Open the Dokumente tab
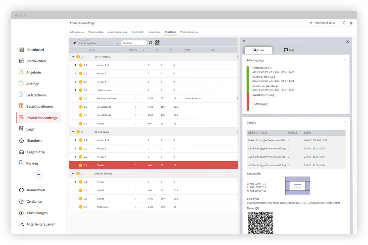Image resolution: width=368 pixels, height=245 pixels. click(155, 32)
